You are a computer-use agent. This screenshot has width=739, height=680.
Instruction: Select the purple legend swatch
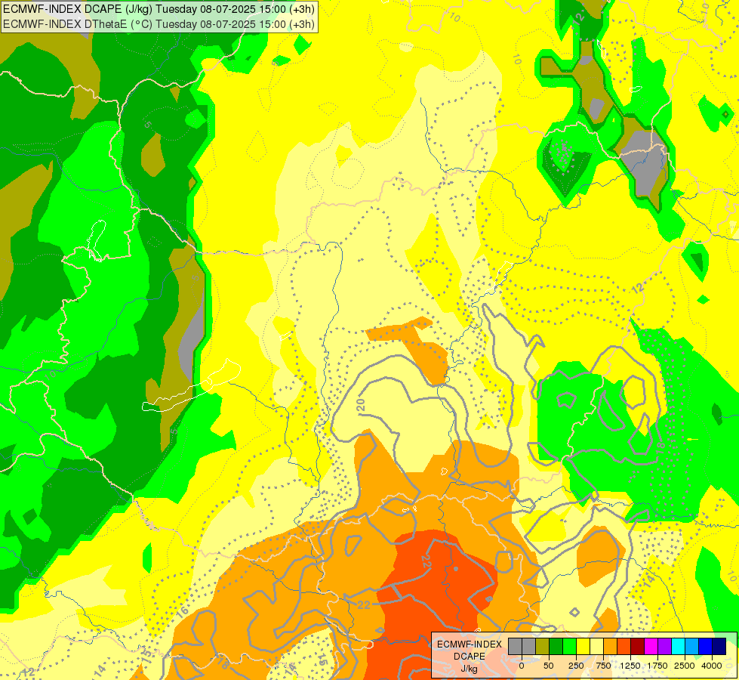665,646
